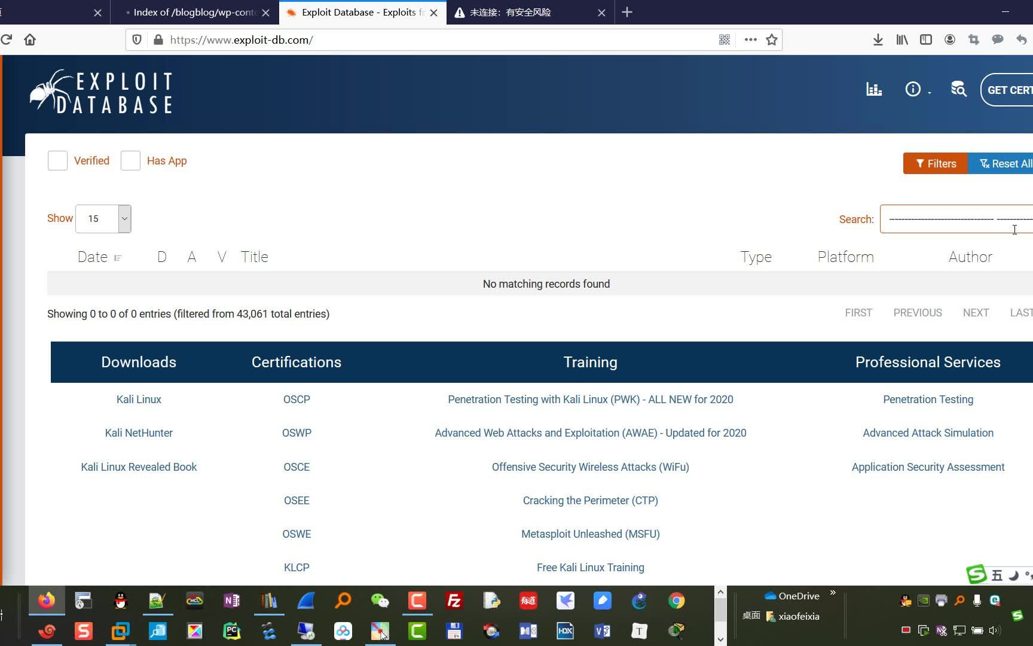This screenshot has height=646, width=1033.
Task: Open a new browser tab
Action: point(627,13)
